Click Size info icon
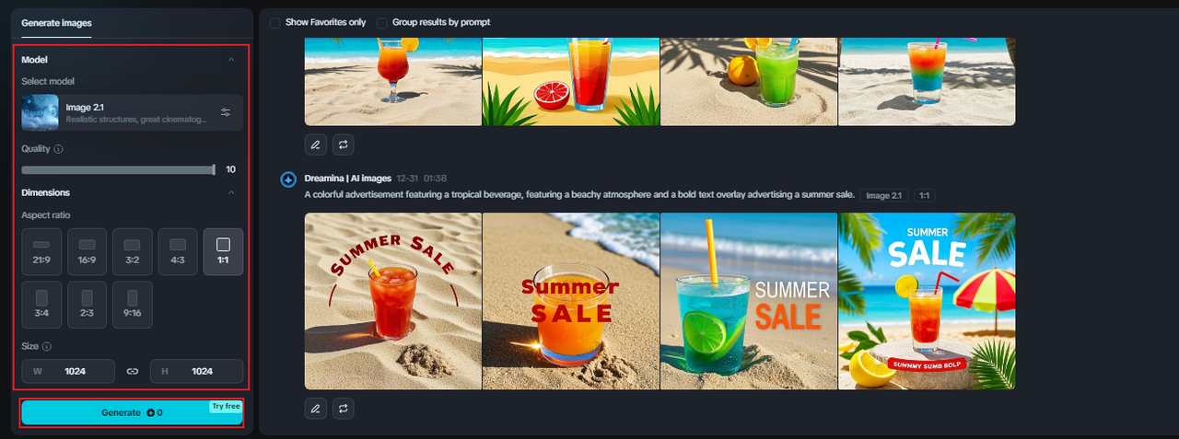The image size is (1179, 439). pos(47,346)
